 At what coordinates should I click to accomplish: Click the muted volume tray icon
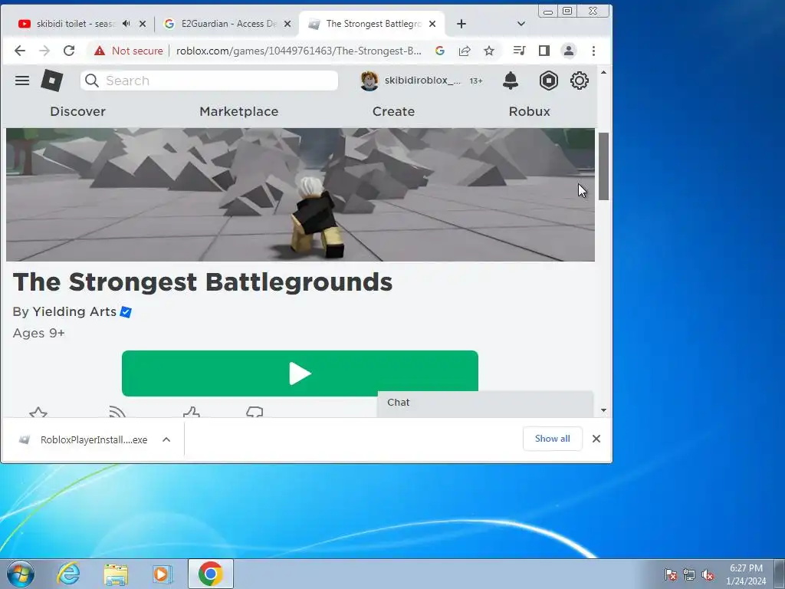click(708, 575)
